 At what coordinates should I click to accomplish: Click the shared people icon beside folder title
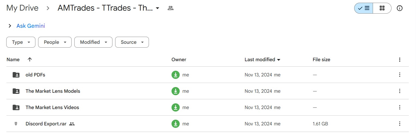coord(171,8)
